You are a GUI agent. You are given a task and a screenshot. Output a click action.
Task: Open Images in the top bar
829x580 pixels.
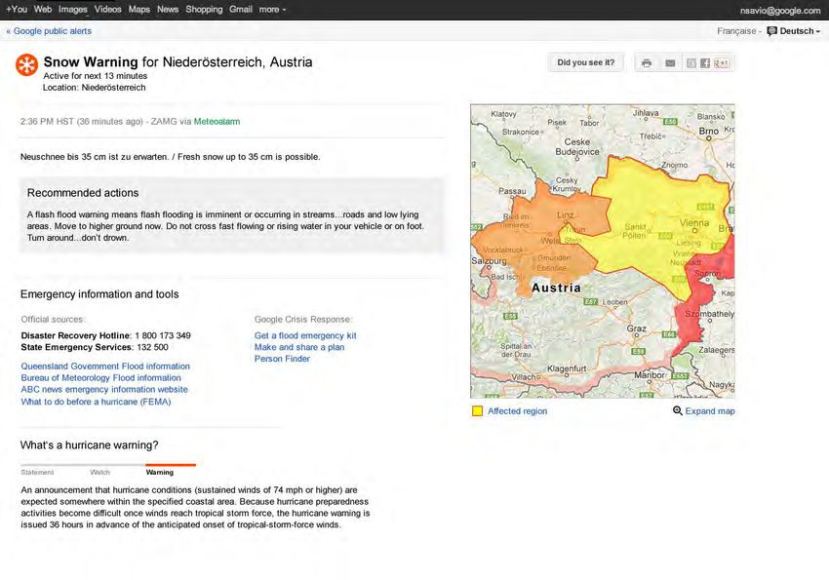[x=73, y=10]
